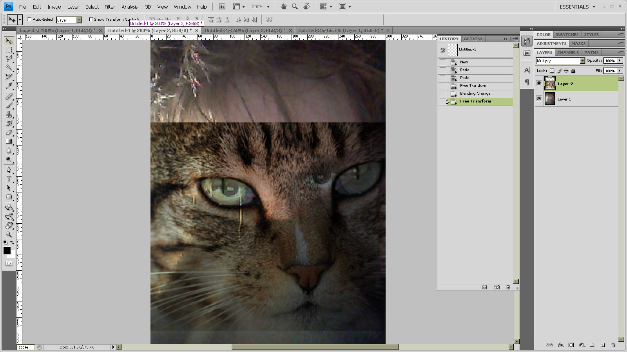Viewport: 627px width, 352px height.
Task: Set history brush source at Blending Change
Action: coord(443,93)
